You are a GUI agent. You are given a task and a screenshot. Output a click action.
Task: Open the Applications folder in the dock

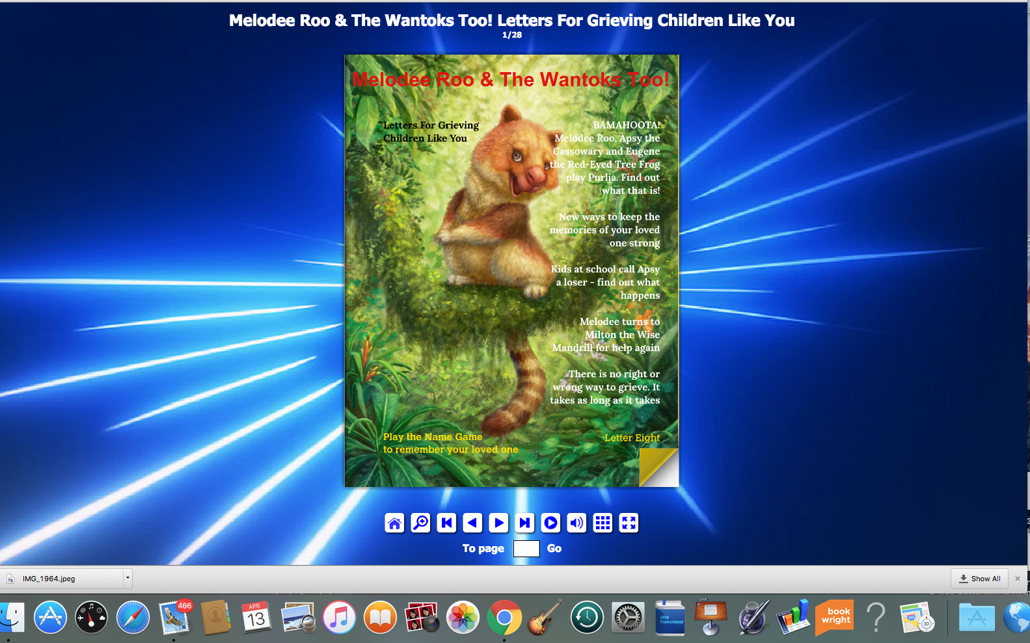click(x=976, y=617)
